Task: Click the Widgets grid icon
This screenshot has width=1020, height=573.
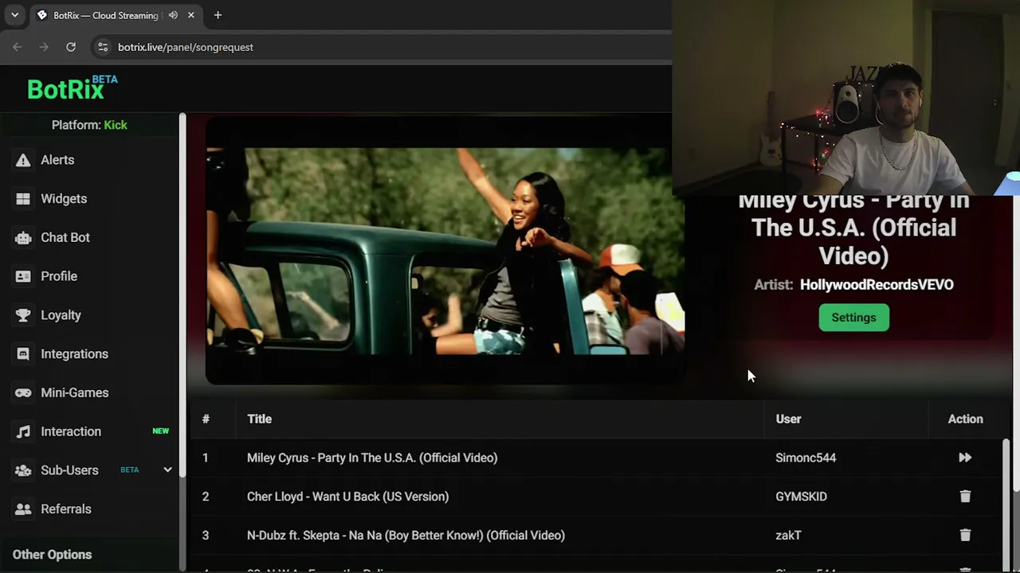Action: [x=23, y=199]
